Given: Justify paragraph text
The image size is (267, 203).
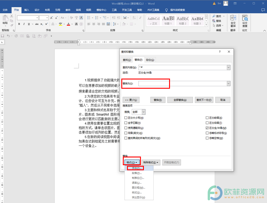Looking at the screenshot, I should pyautogui.click(x=103, y=24).
